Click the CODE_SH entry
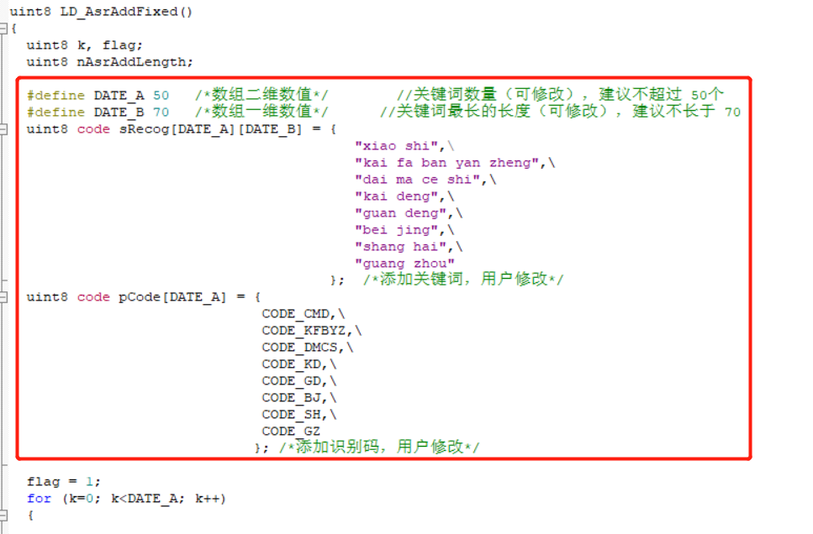The height and width of the screenshot is (534, 813). 292,415
